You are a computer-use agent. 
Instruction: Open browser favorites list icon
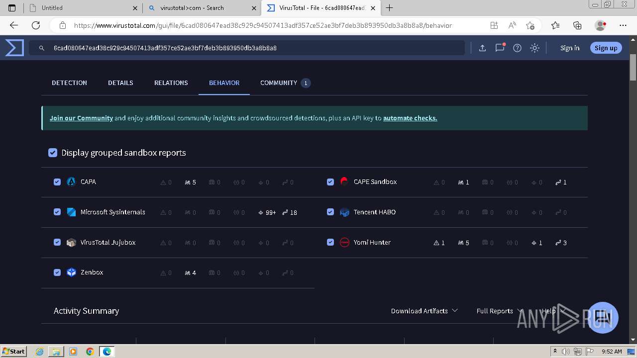pyautogui.click(x=555, y=25)
